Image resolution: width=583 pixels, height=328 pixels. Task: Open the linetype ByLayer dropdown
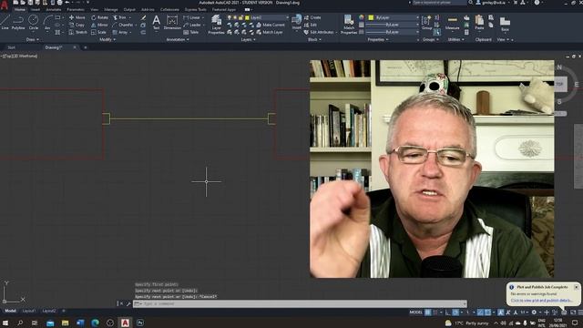pos(393,33)
